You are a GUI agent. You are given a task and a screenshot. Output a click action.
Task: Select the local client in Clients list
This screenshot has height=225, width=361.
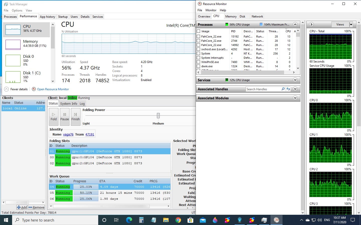23,108
